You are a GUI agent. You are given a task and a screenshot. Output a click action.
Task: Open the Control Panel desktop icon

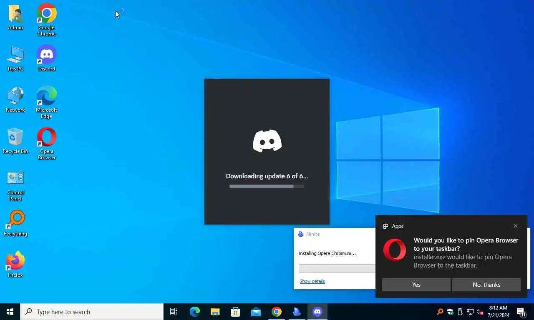tap(15, 186)
